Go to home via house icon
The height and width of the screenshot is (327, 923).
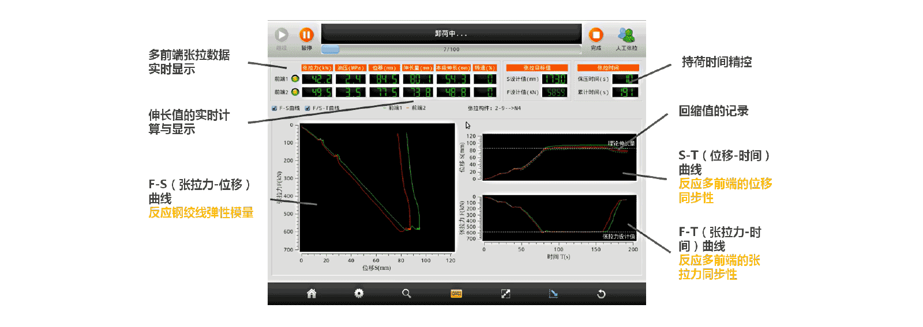(312, 294)
